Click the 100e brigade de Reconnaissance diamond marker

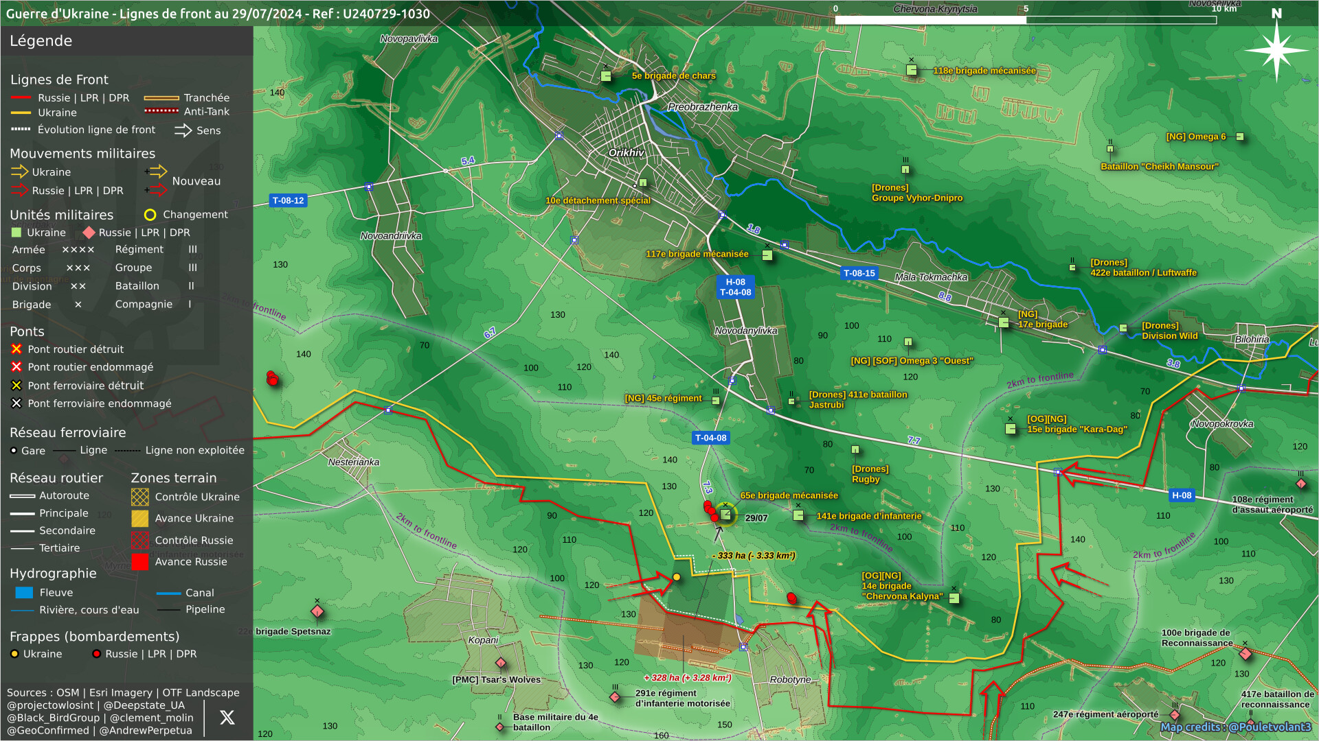1245,653
